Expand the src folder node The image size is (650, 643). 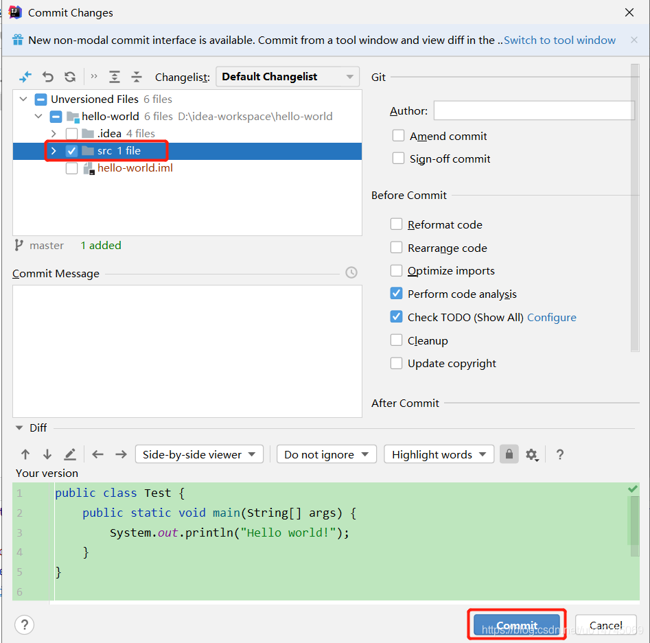(54, 150)
